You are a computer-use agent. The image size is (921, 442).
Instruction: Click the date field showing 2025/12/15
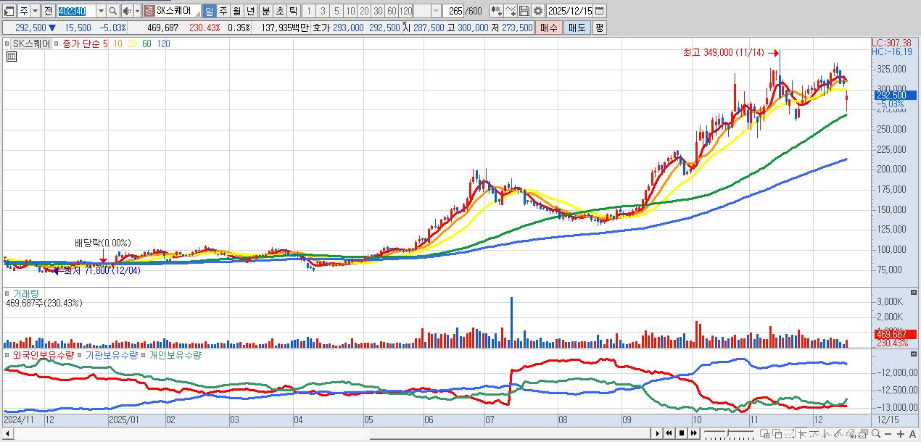point(570,11)
